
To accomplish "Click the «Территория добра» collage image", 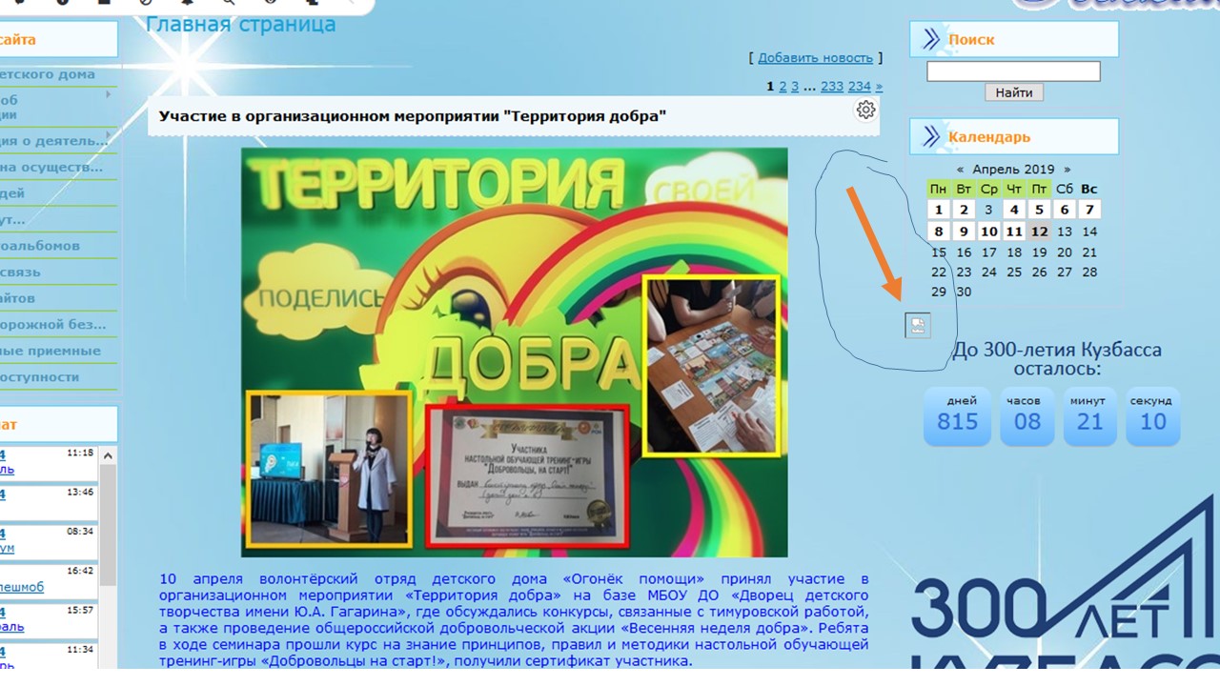I will click(515, 353).
